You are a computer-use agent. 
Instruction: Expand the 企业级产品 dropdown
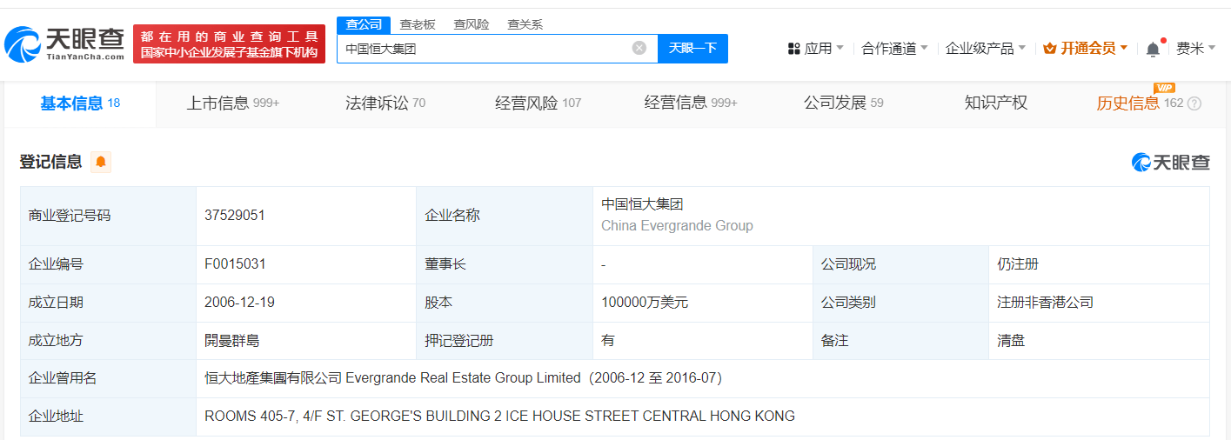(x=986, y=49)
